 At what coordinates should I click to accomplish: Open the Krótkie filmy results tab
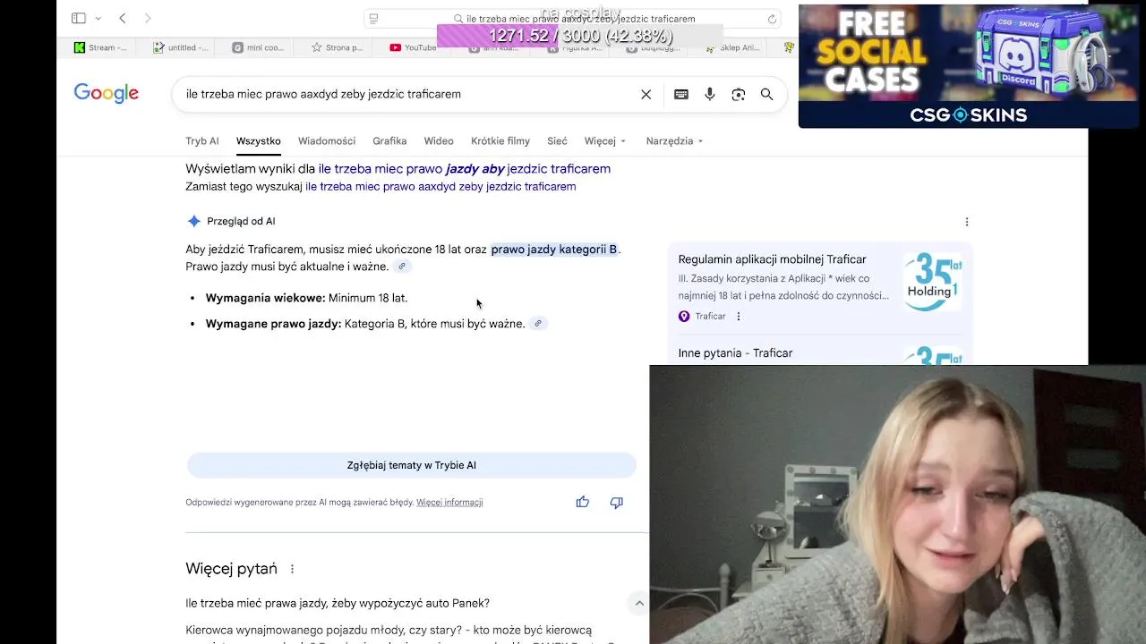pos(500,140)
